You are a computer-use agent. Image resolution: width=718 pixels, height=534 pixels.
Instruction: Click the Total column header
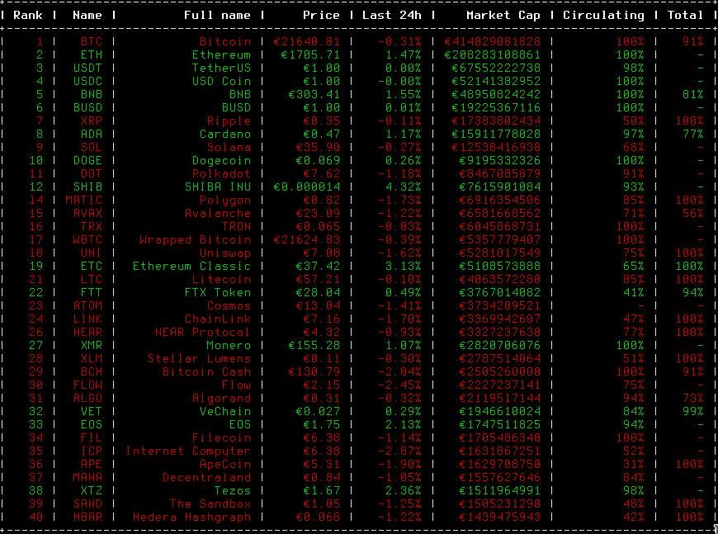tap(685, 15)
